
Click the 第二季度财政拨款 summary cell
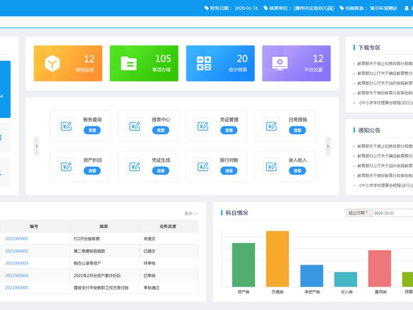coord(104,251)
